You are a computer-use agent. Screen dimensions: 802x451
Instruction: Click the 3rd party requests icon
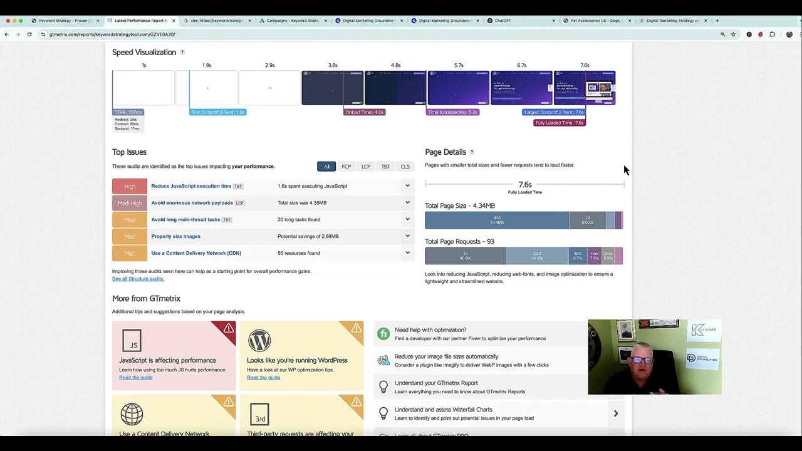(259, 415)
